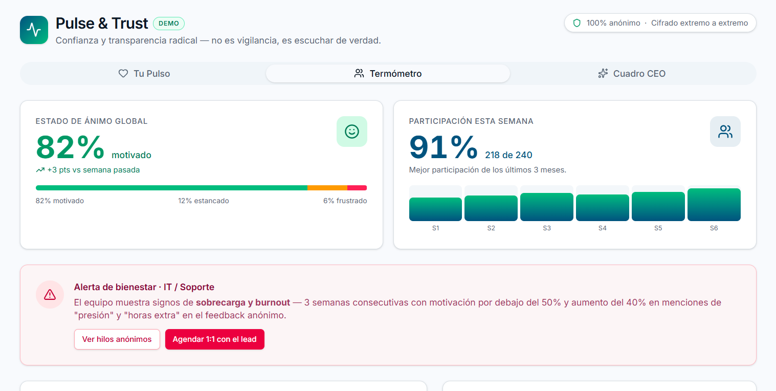Click the S1 participation bar

click(435, 209)
